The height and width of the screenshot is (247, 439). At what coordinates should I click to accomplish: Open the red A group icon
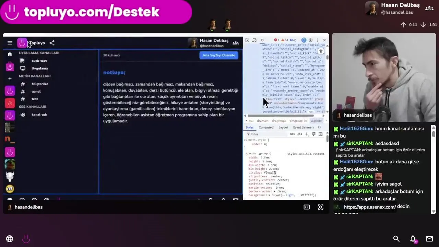point(10,103)
